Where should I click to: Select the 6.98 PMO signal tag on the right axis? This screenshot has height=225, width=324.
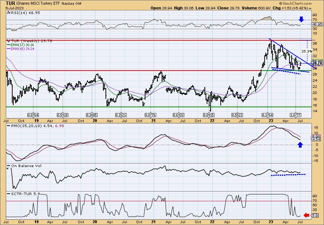(317, 136)
